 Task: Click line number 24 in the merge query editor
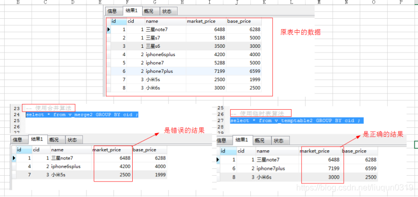pyautogui.click(x=17, y=115)
